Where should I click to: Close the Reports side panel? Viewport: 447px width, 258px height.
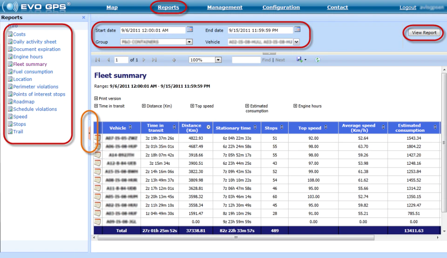tap(83, 17)
